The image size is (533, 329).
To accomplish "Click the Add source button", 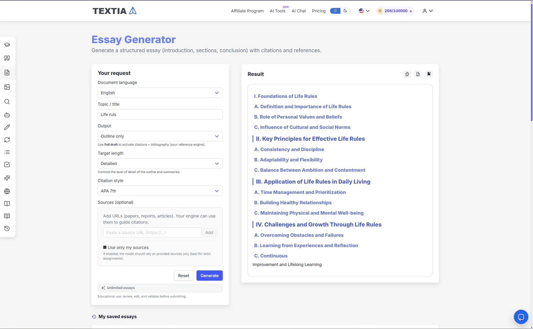I will 209,232.
